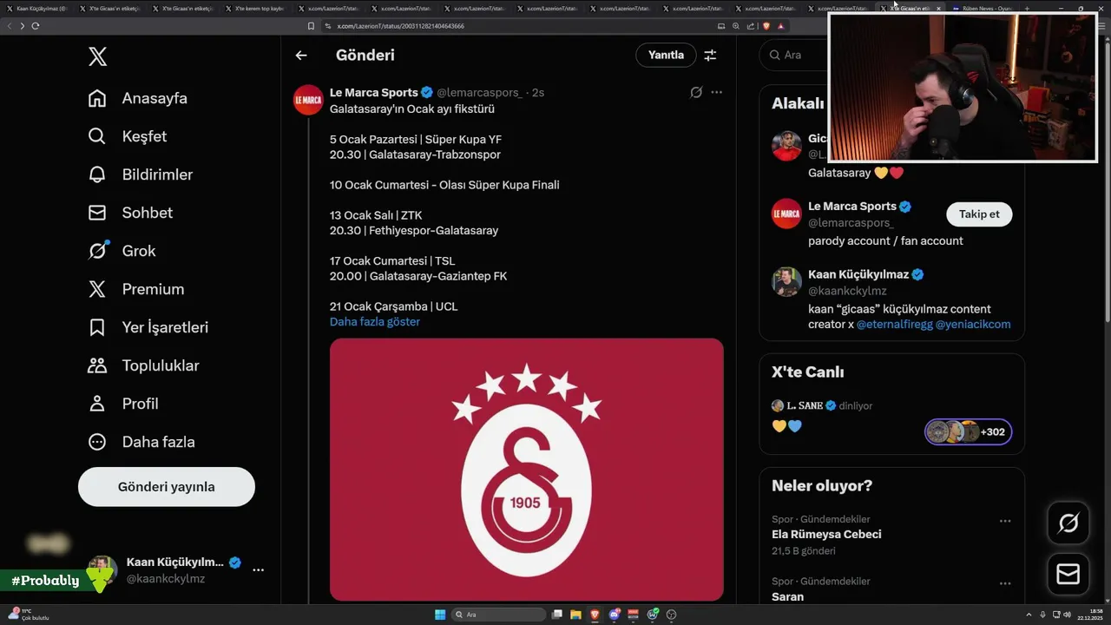Open reply filter settings icon
1111x625 pixels.
tap(710, 55)
